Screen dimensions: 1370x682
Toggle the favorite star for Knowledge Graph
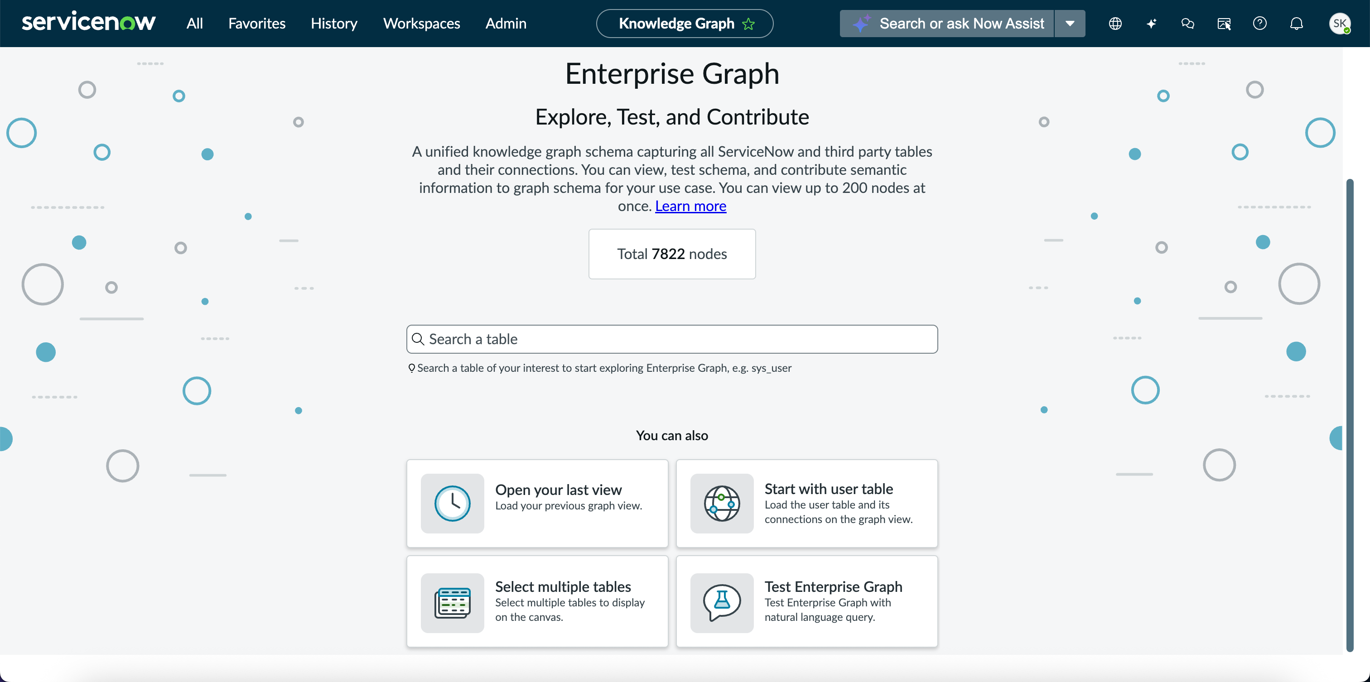coord(748,24)
